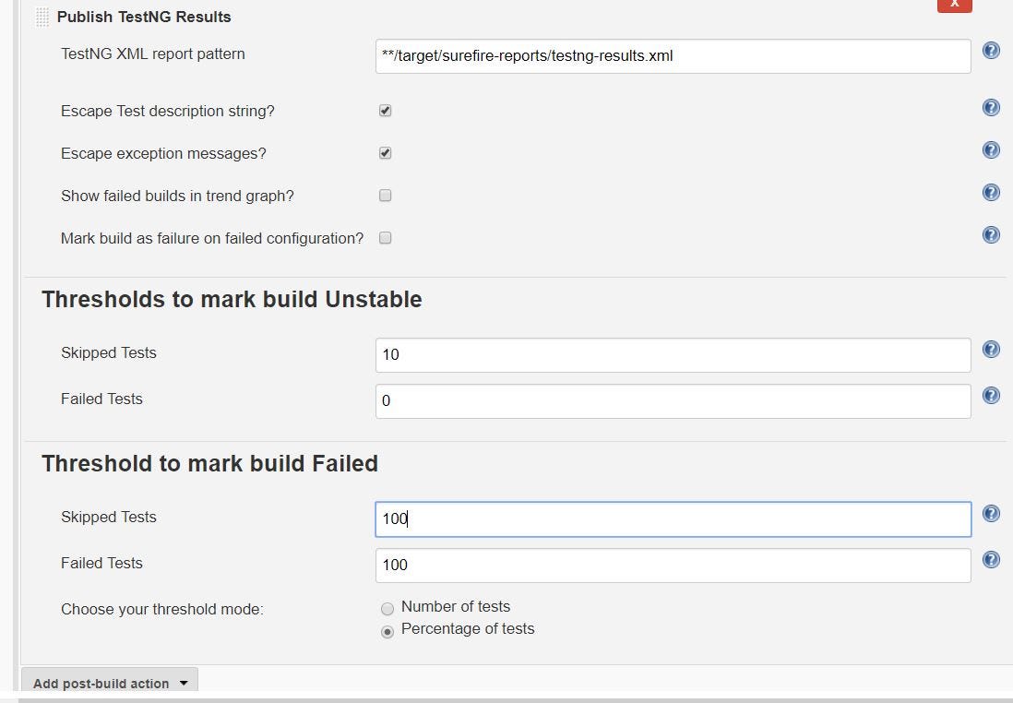Remove the Publish TestNG Results action
The height and width of the screenshot is (703, 1013).
pos(953,5)
